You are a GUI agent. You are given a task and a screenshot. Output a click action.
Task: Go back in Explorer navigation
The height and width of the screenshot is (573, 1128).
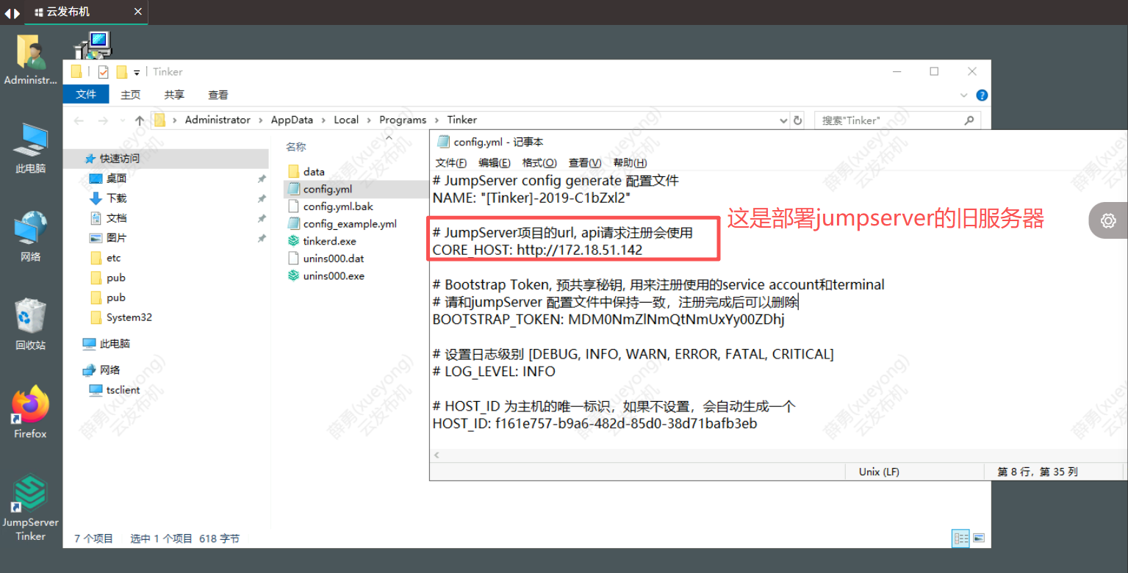point(79,120)
